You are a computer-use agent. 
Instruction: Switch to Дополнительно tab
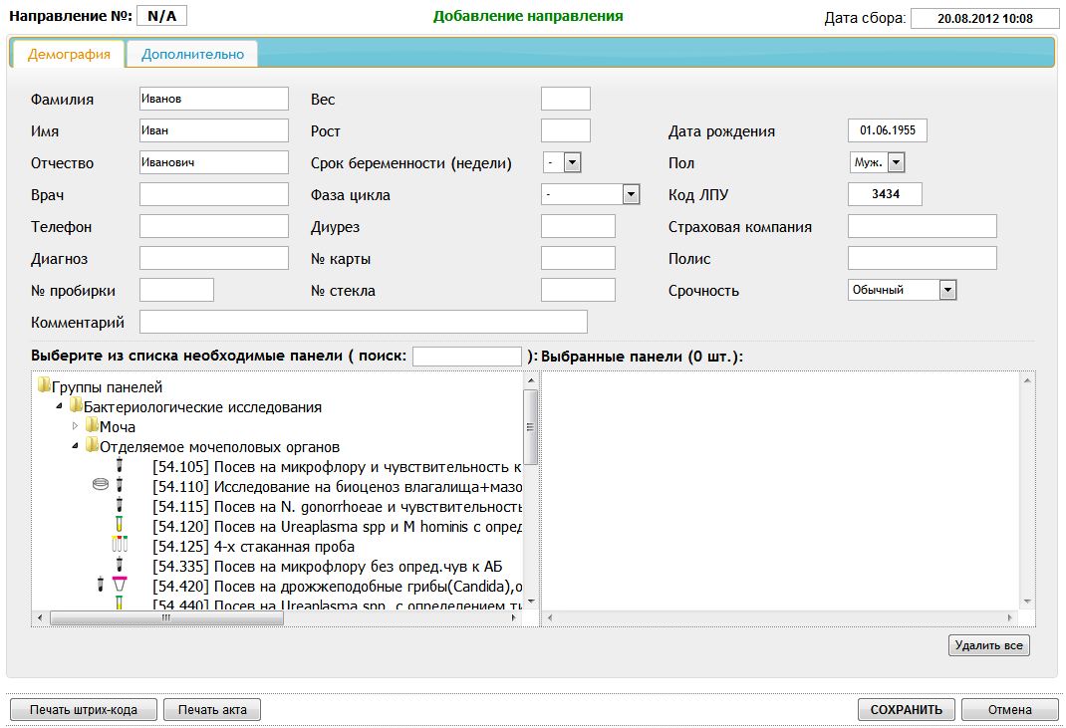(192, 55)
